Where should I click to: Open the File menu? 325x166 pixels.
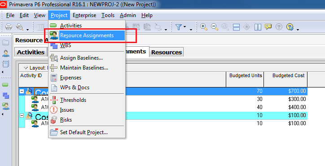[x=10, y=15]
